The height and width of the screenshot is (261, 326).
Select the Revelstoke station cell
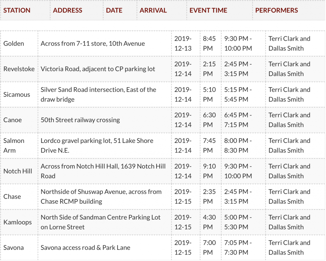[x=19, y=69]
